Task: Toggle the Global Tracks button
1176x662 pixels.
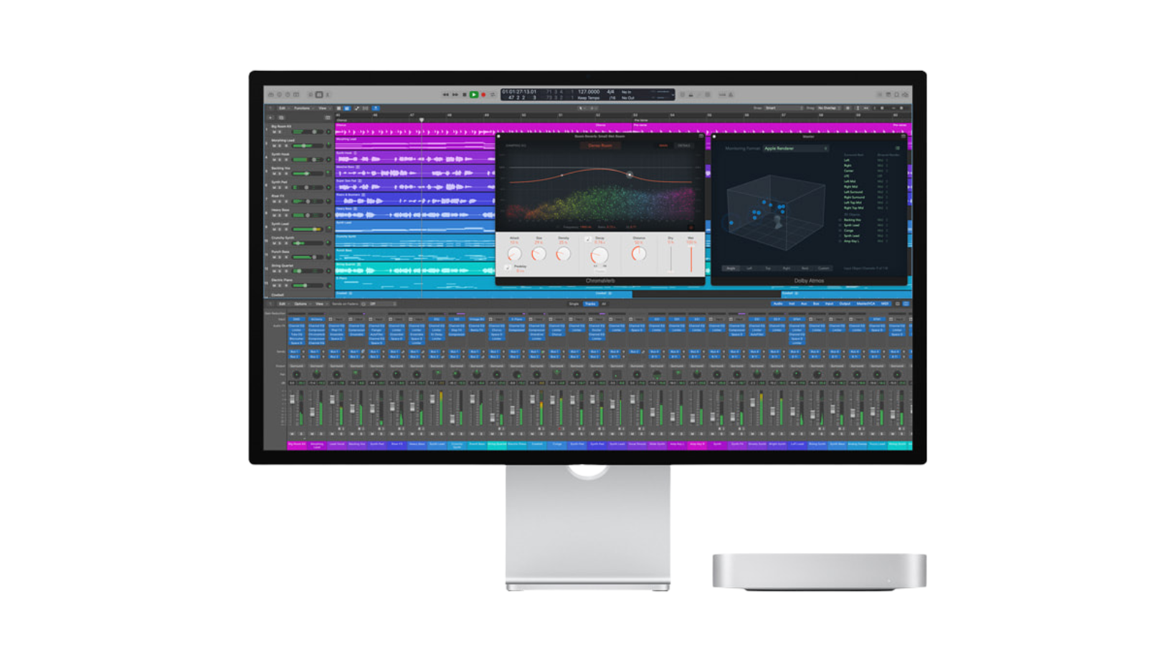Action: 328,117
